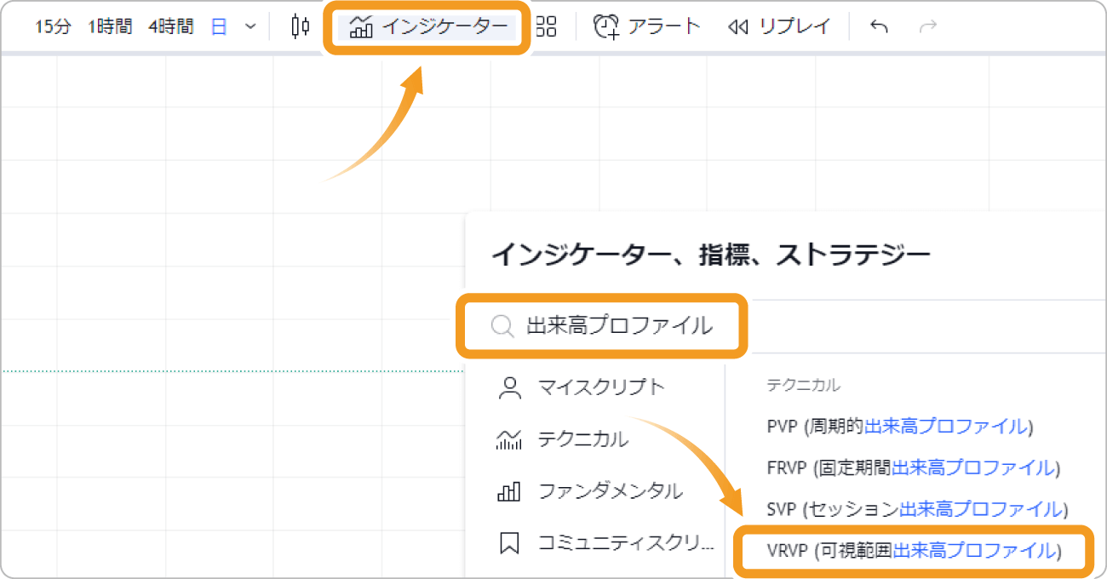Add SVP (セッション出来高プロファイル) indicator
Viewport: 1107px width, 579px height.
click(917, 509)
